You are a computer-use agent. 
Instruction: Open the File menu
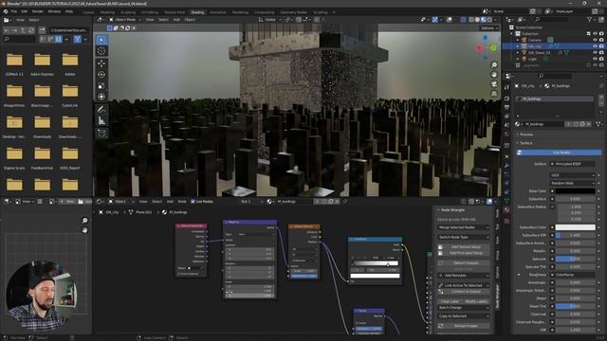coord(14,11)
